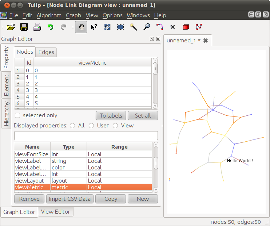This screenshot has width=270, height=226.
Task: Toggle the selected only checkbox
Action: (x=17, y=115)
